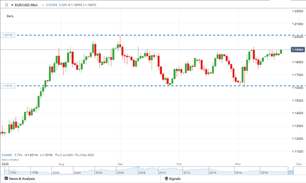306x183 pixels.
Task: Click the Nov label on the time axis
Action: pyautogui.click(x=238, y=164)
